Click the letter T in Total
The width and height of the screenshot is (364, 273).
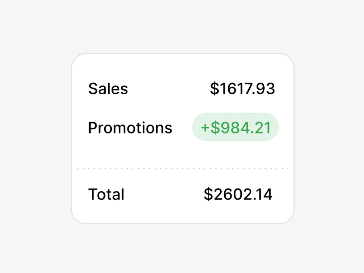tap(93, 194)
